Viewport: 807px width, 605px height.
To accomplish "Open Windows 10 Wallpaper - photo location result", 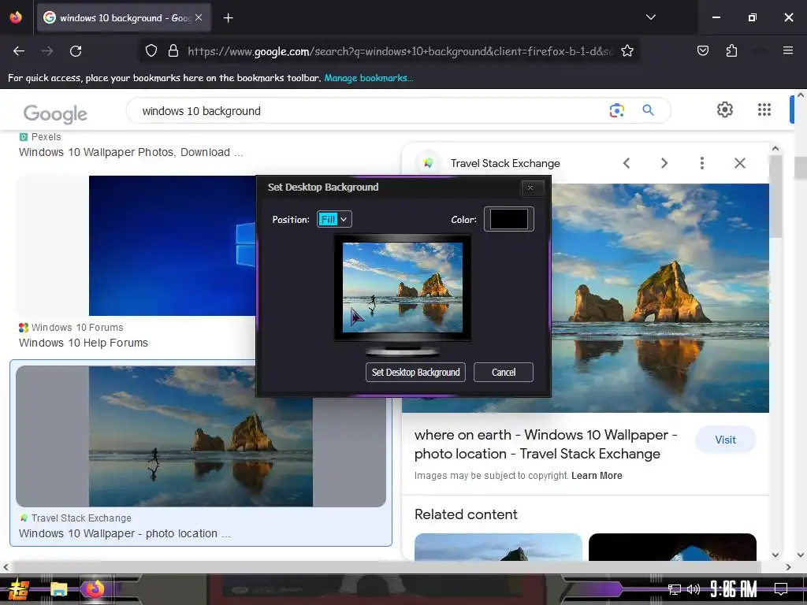I will point(125,534).
